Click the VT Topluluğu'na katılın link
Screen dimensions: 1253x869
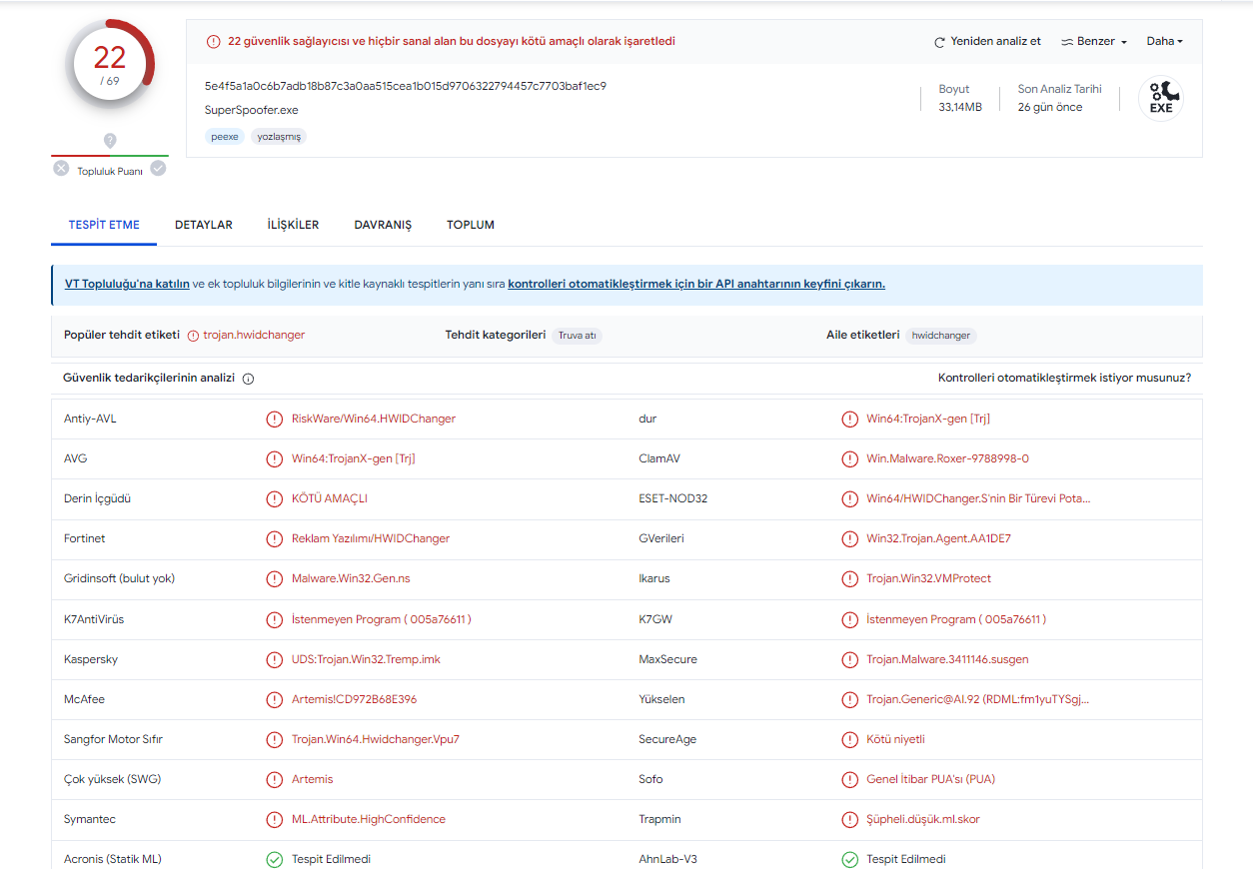point(127,284)
